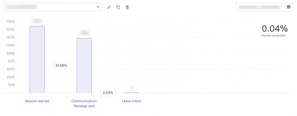Open the funnel name combo box
297x116 pixels.
click(52, 7)
